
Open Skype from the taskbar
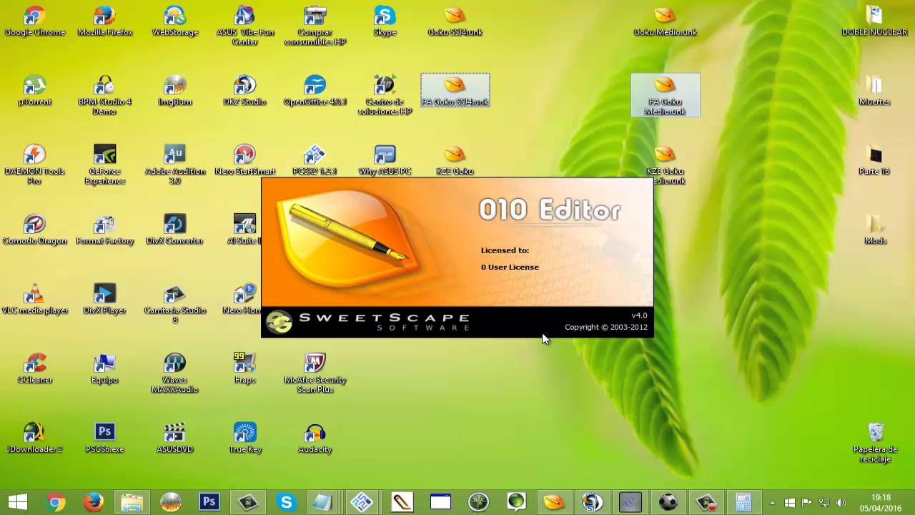click(287, 503)
